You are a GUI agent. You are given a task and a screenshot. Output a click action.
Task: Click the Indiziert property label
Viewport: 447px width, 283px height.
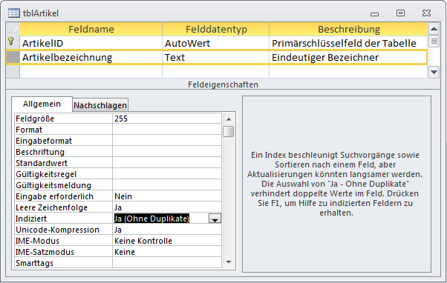tap(64, 219)
